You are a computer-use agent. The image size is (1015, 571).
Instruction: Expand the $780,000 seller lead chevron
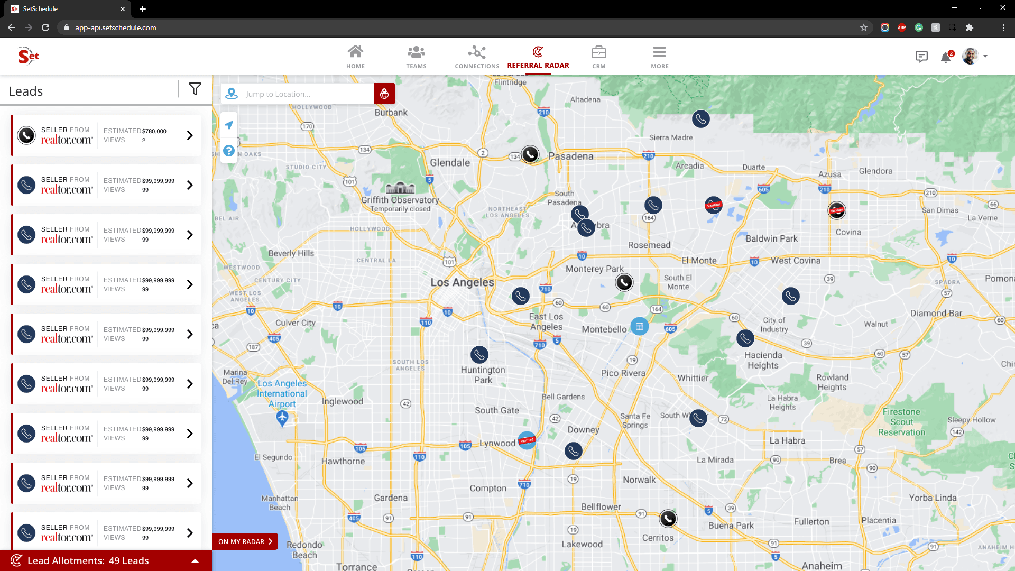click(x=190, y=135)
